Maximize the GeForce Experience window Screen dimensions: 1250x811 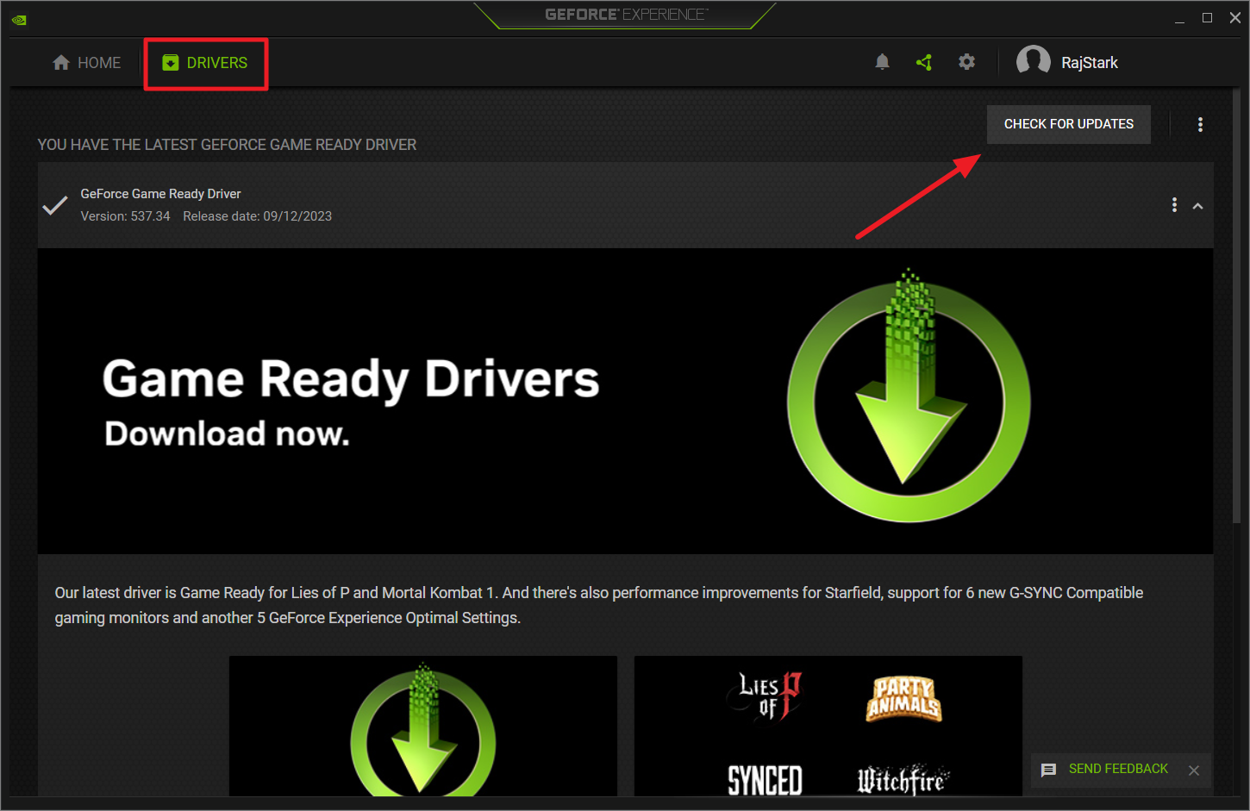(1207, 18)
